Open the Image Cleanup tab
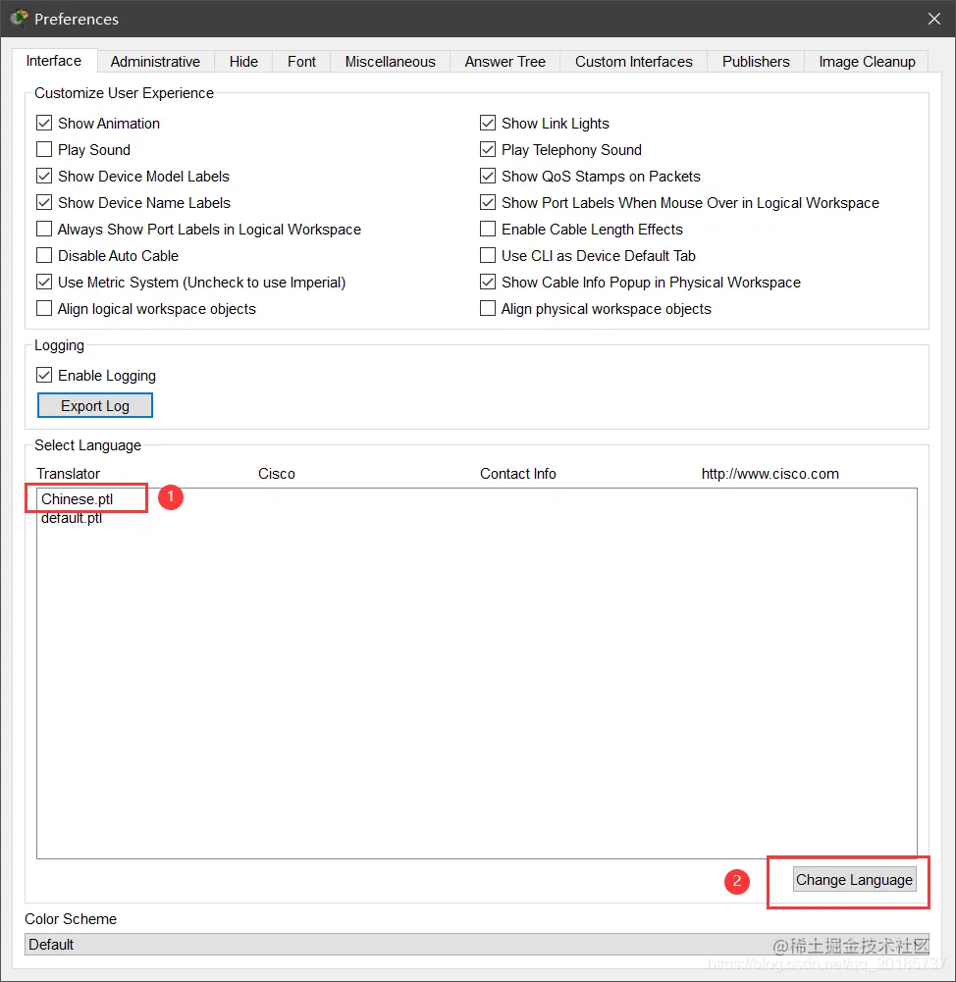This screenshot has height=982, width=956. click(x=867, y=62)
